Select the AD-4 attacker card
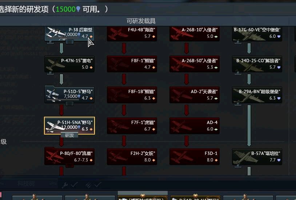 click(195, 125)
